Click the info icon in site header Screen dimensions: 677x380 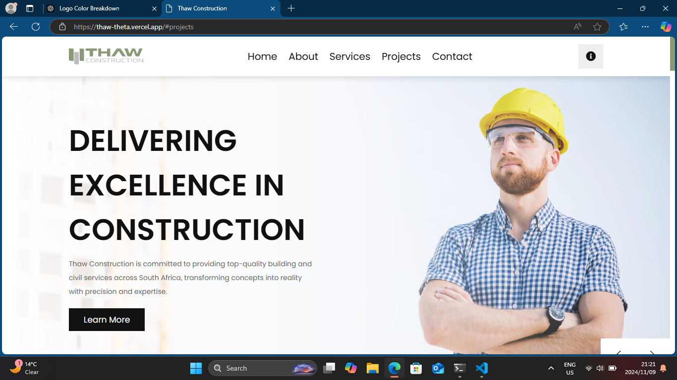590,56
